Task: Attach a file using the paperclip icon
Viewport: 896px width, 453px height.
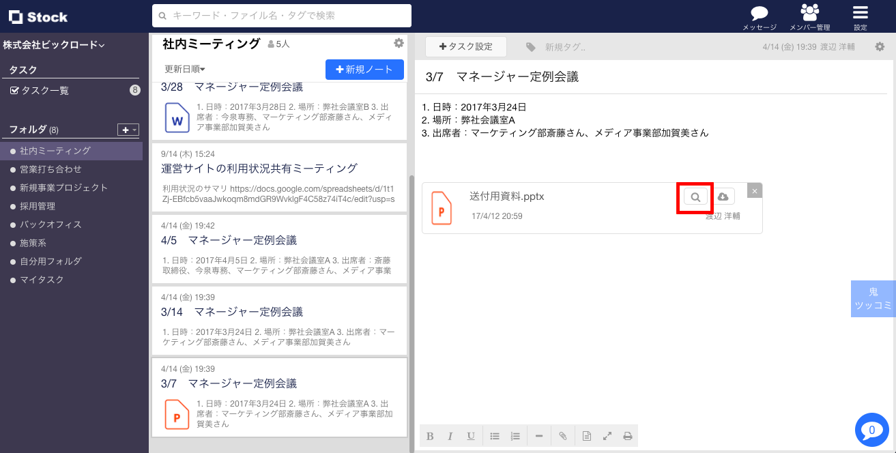Action: 563,435
